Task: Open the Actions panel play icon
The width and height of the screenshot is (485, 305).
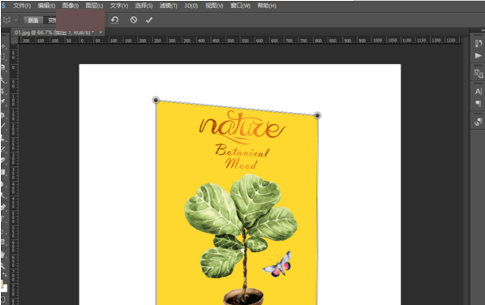Action: tap(479, 56)
